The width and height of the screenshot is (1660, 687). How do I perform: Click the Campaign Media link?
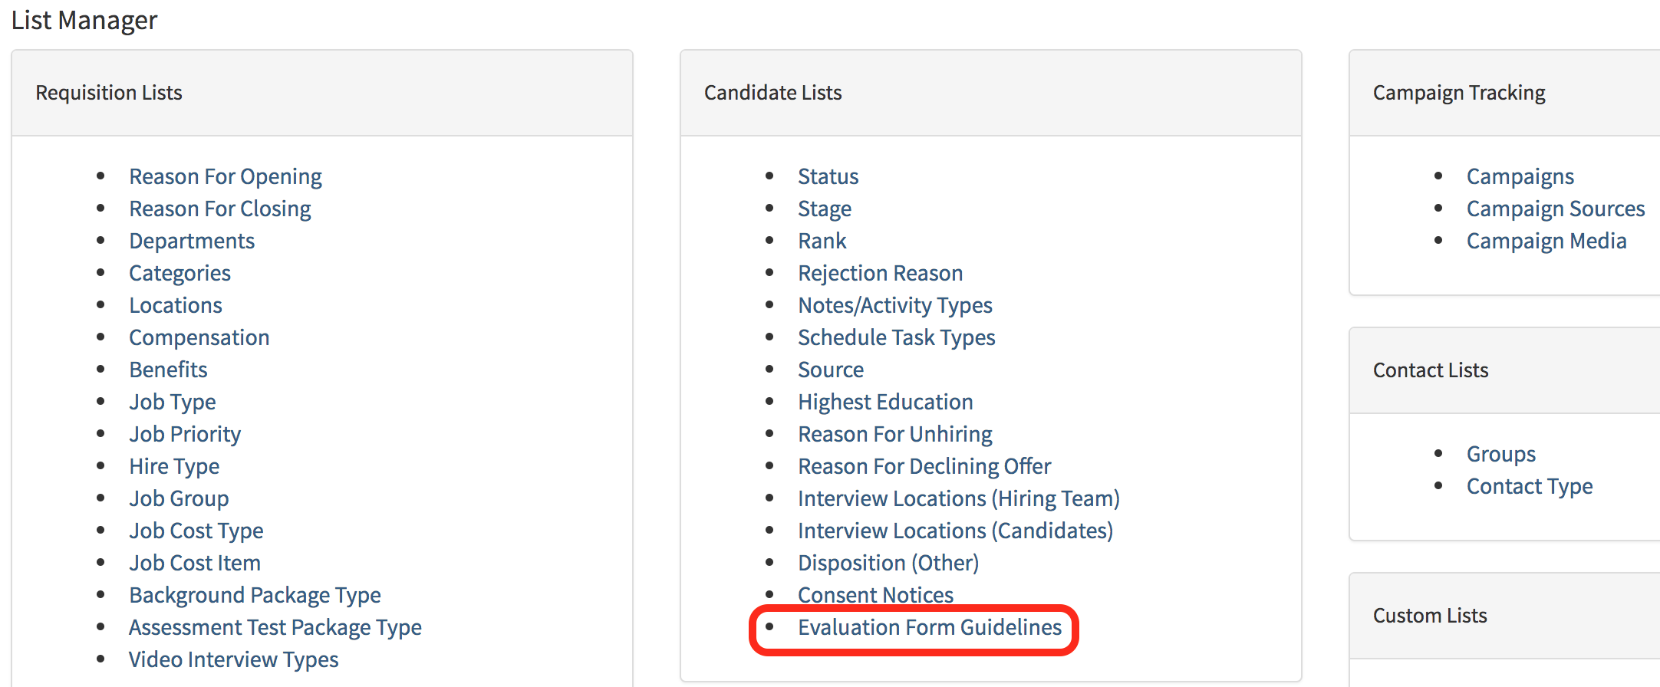[1546, 241]
